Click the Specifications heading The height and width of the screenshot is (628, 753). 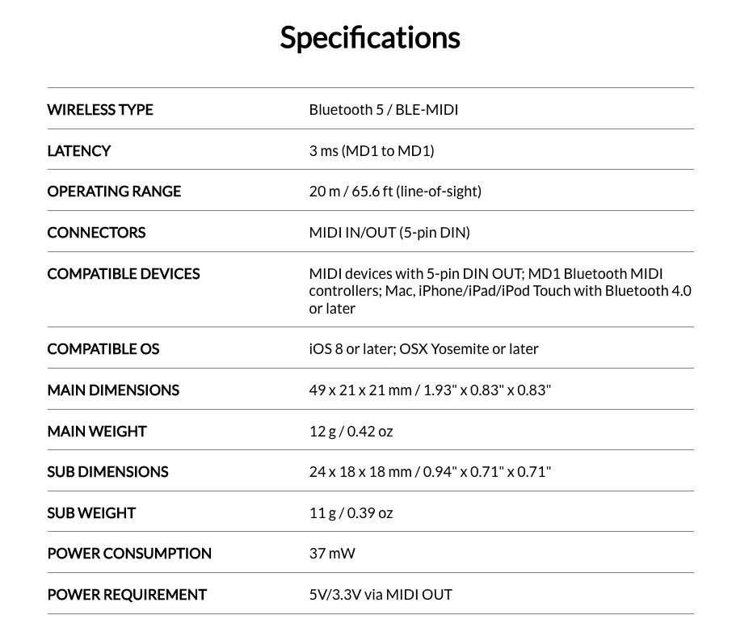tap(370, 38)
